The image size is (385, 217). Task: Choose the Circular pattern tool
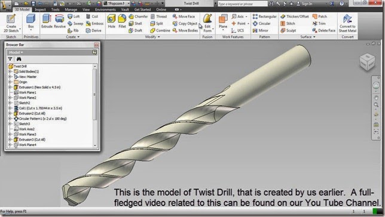[261, 23]
